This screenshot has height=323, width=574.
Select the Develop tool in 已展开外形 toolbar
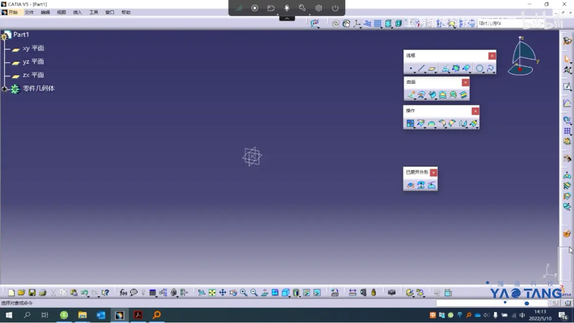(432, 185)
